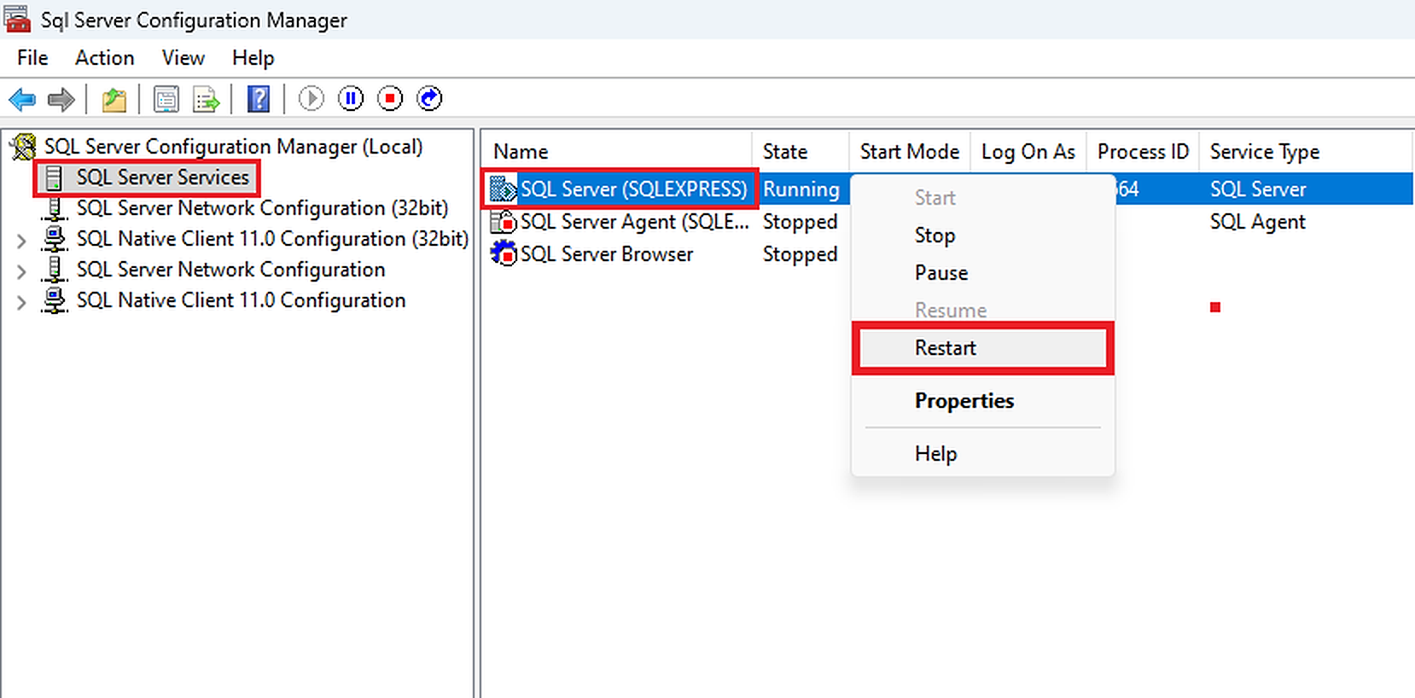
Task: Click the Restart service toolbar button
Action: pos(429,99)
